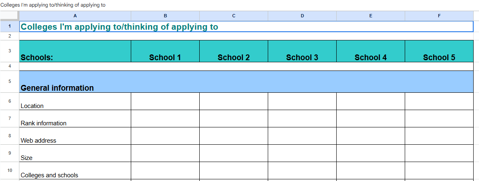Screen dimensions: 479x181
Task: Select the Colleges and schools label cell
Action: [75, 171]
